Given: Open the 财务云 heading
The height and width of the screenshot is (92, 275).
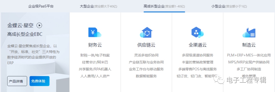Looking at the screenshot, I should click(95, 45).
